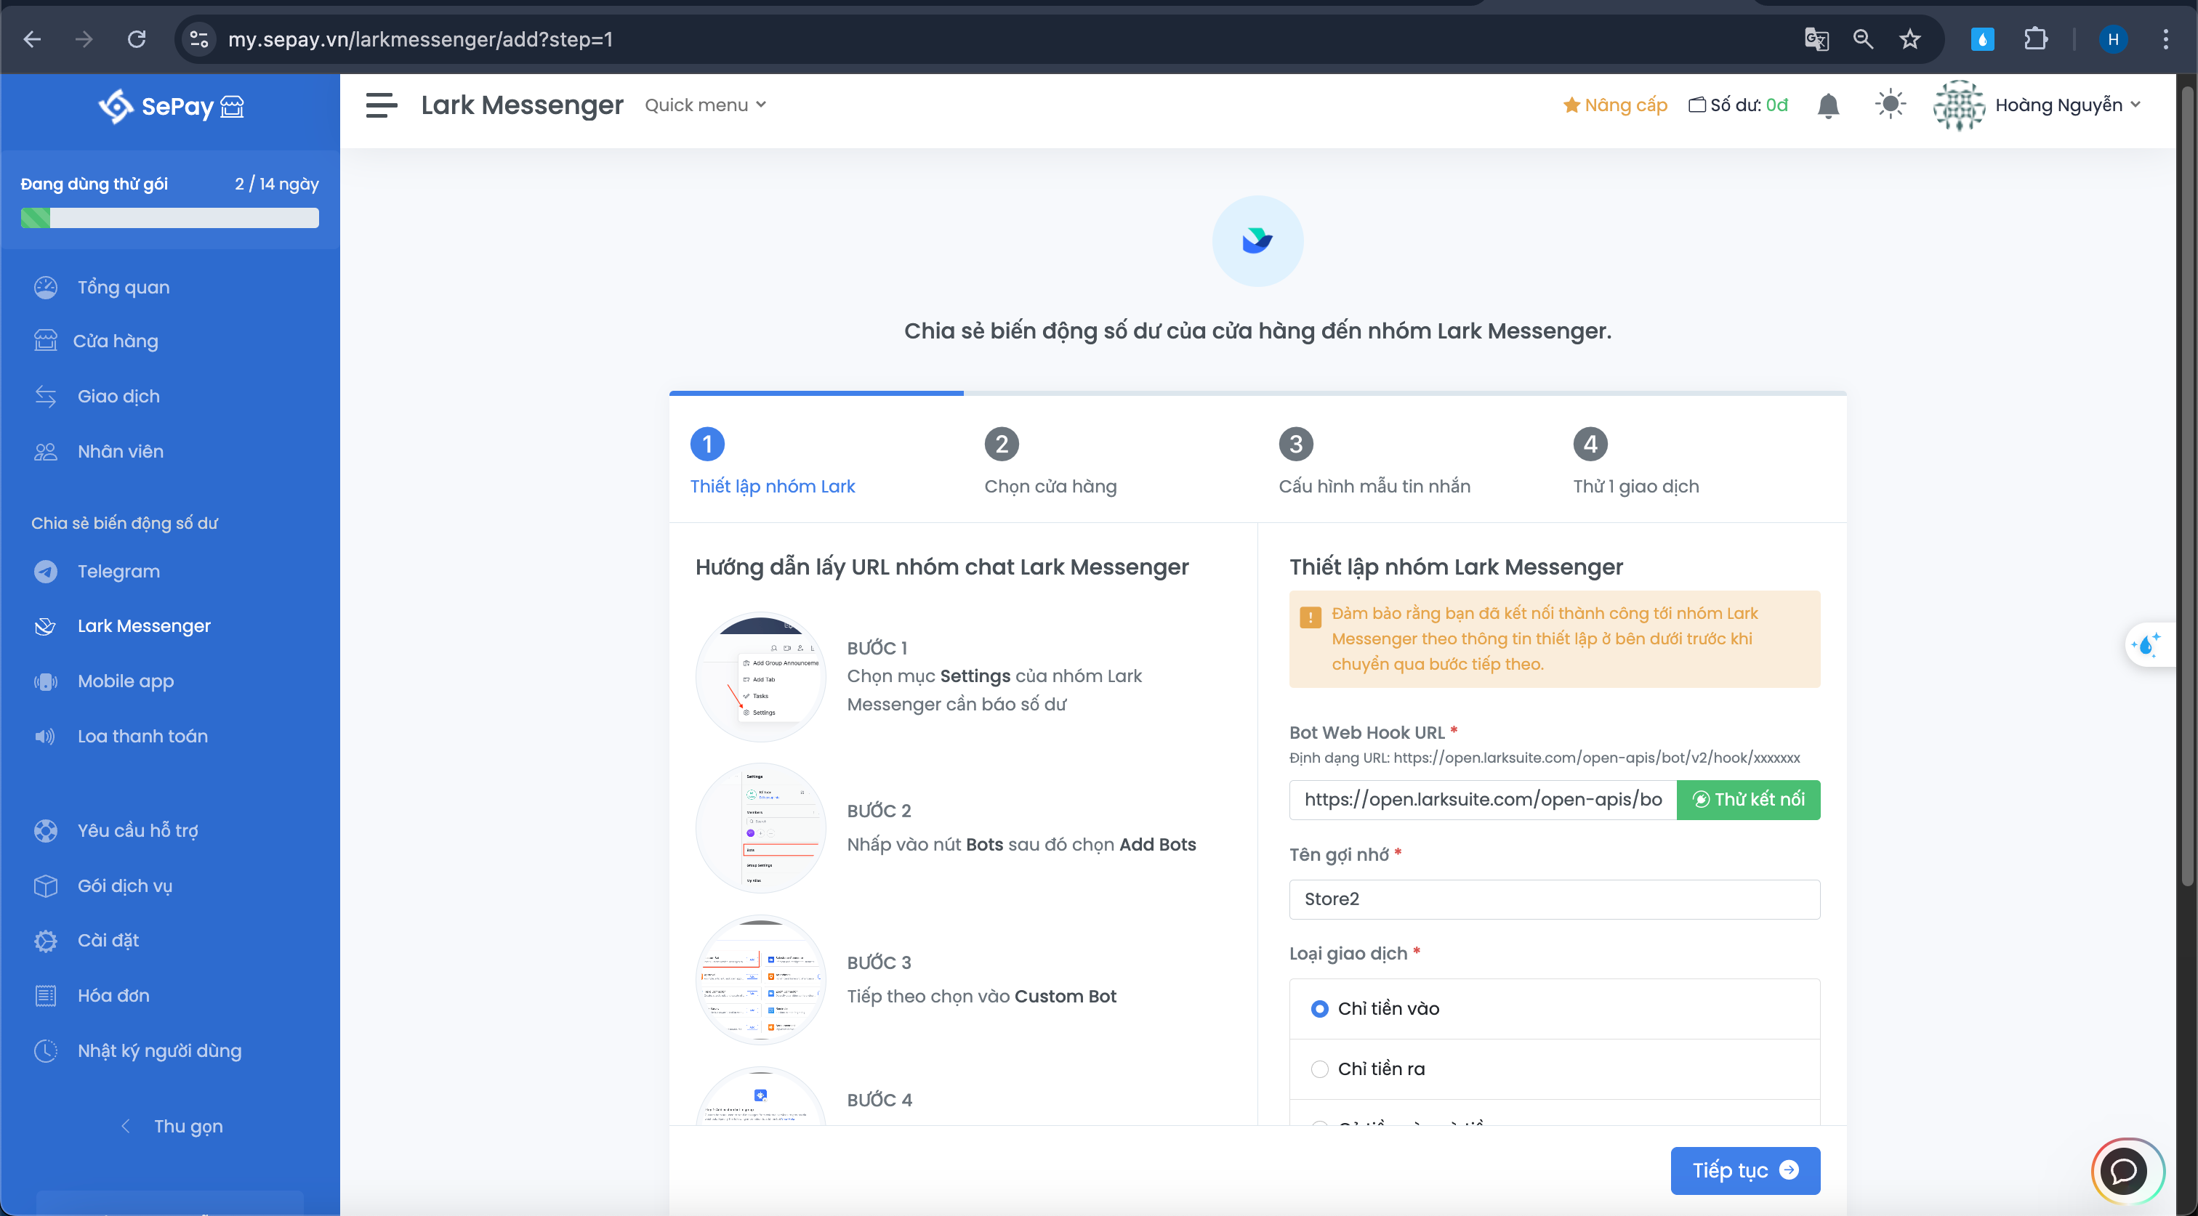This screenshot has width=2198, height=1216.
Task: Click trial usage progress bar
Action: [x=170, y=219]
